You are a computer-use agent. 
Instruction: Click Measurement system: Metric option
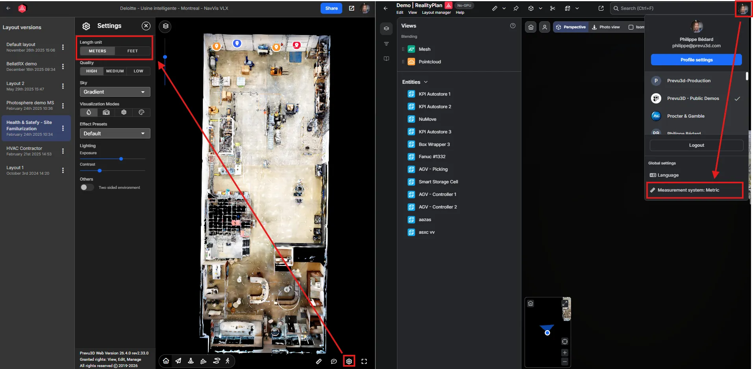[x=695, y=190]
